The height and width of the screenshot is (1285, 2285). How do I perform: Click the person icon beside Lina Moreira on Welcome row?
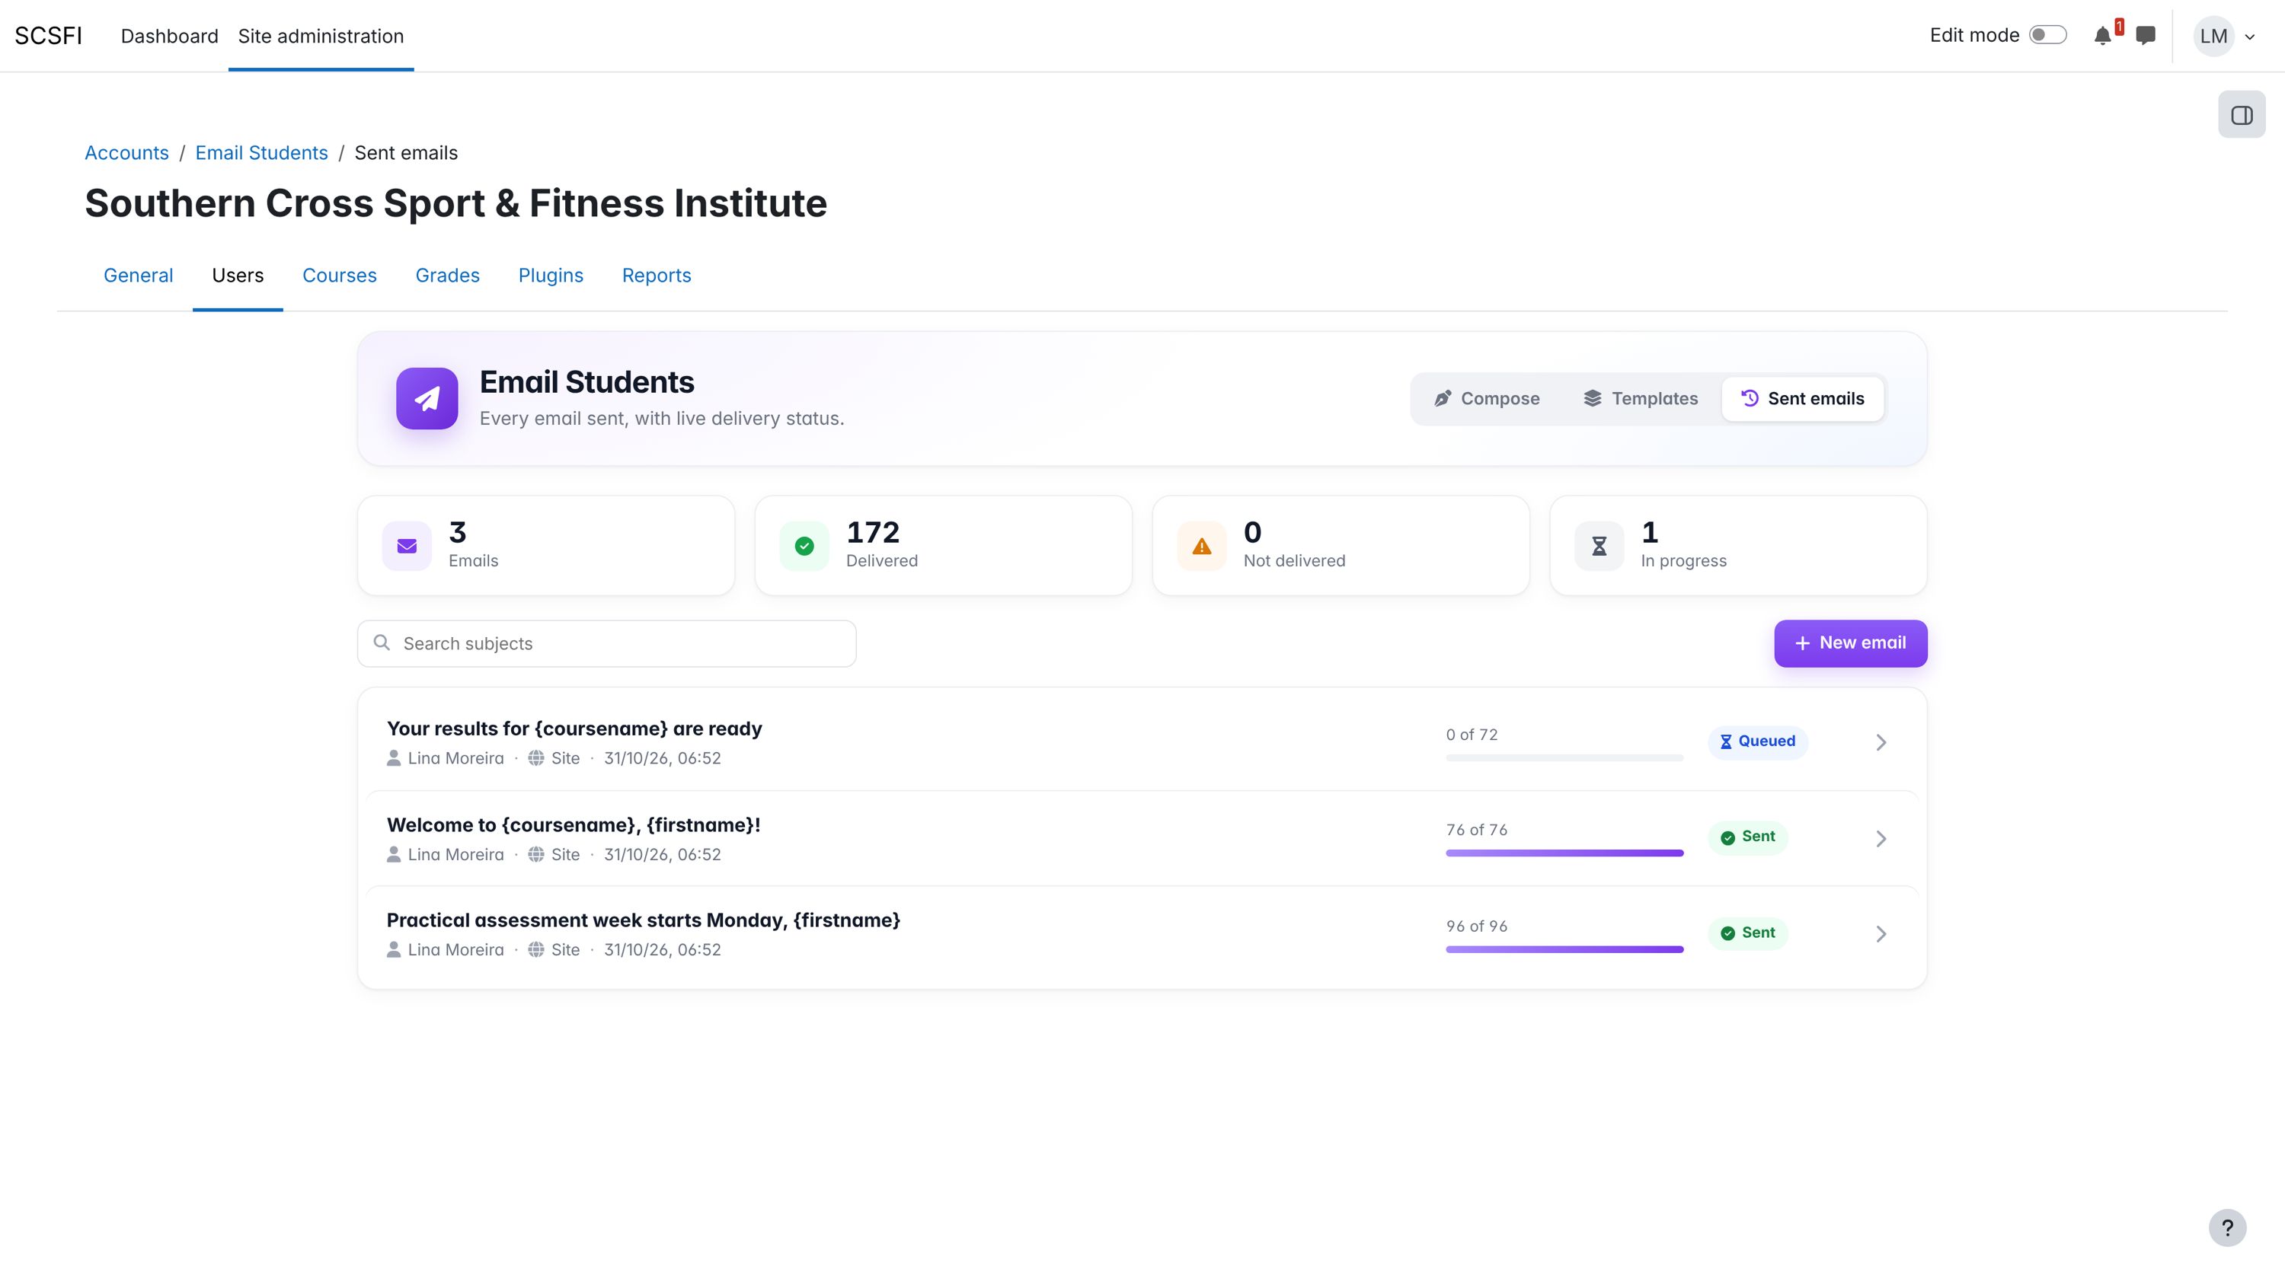click(394, 854)
